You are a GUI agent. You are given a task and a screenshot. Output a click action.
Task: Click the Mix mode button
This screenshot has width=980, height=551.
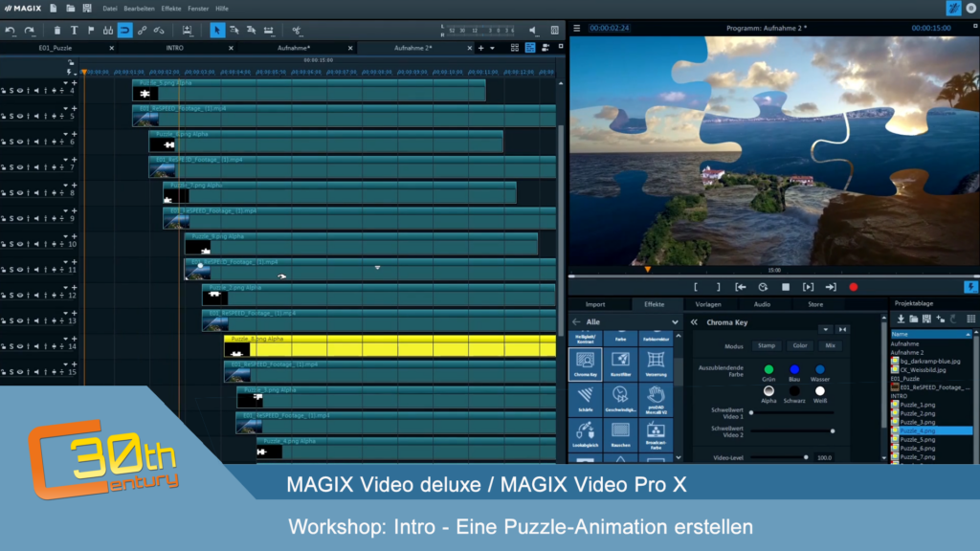830,345
